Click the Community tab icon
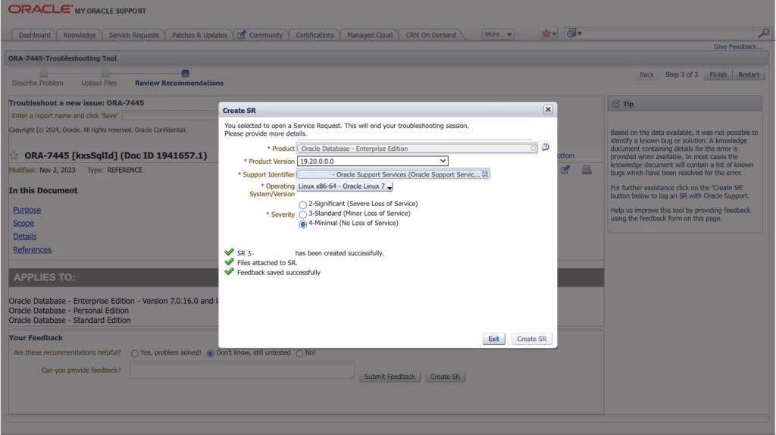 click(x=242, y=35)
